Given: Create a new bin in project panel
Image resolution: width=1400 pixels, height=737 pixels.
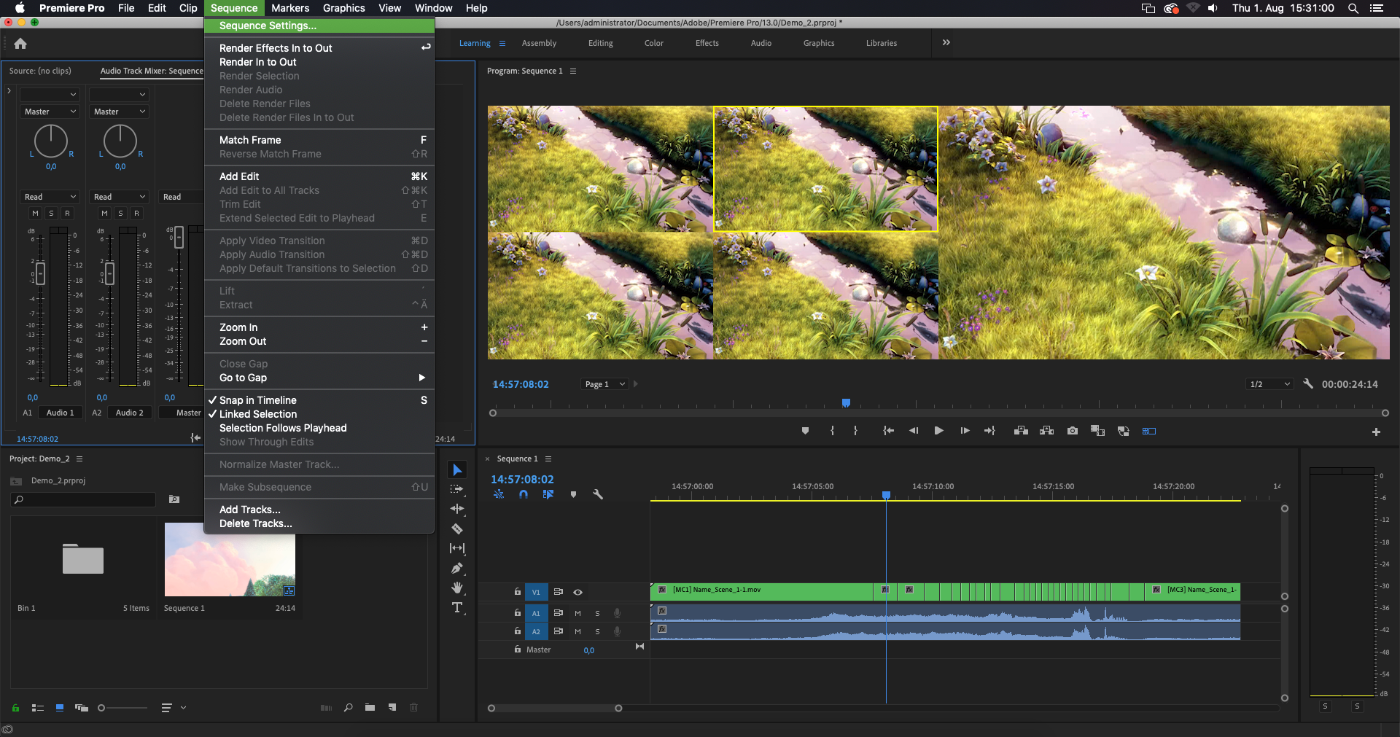Looking at the screenshot, I should tap(370, 708).
